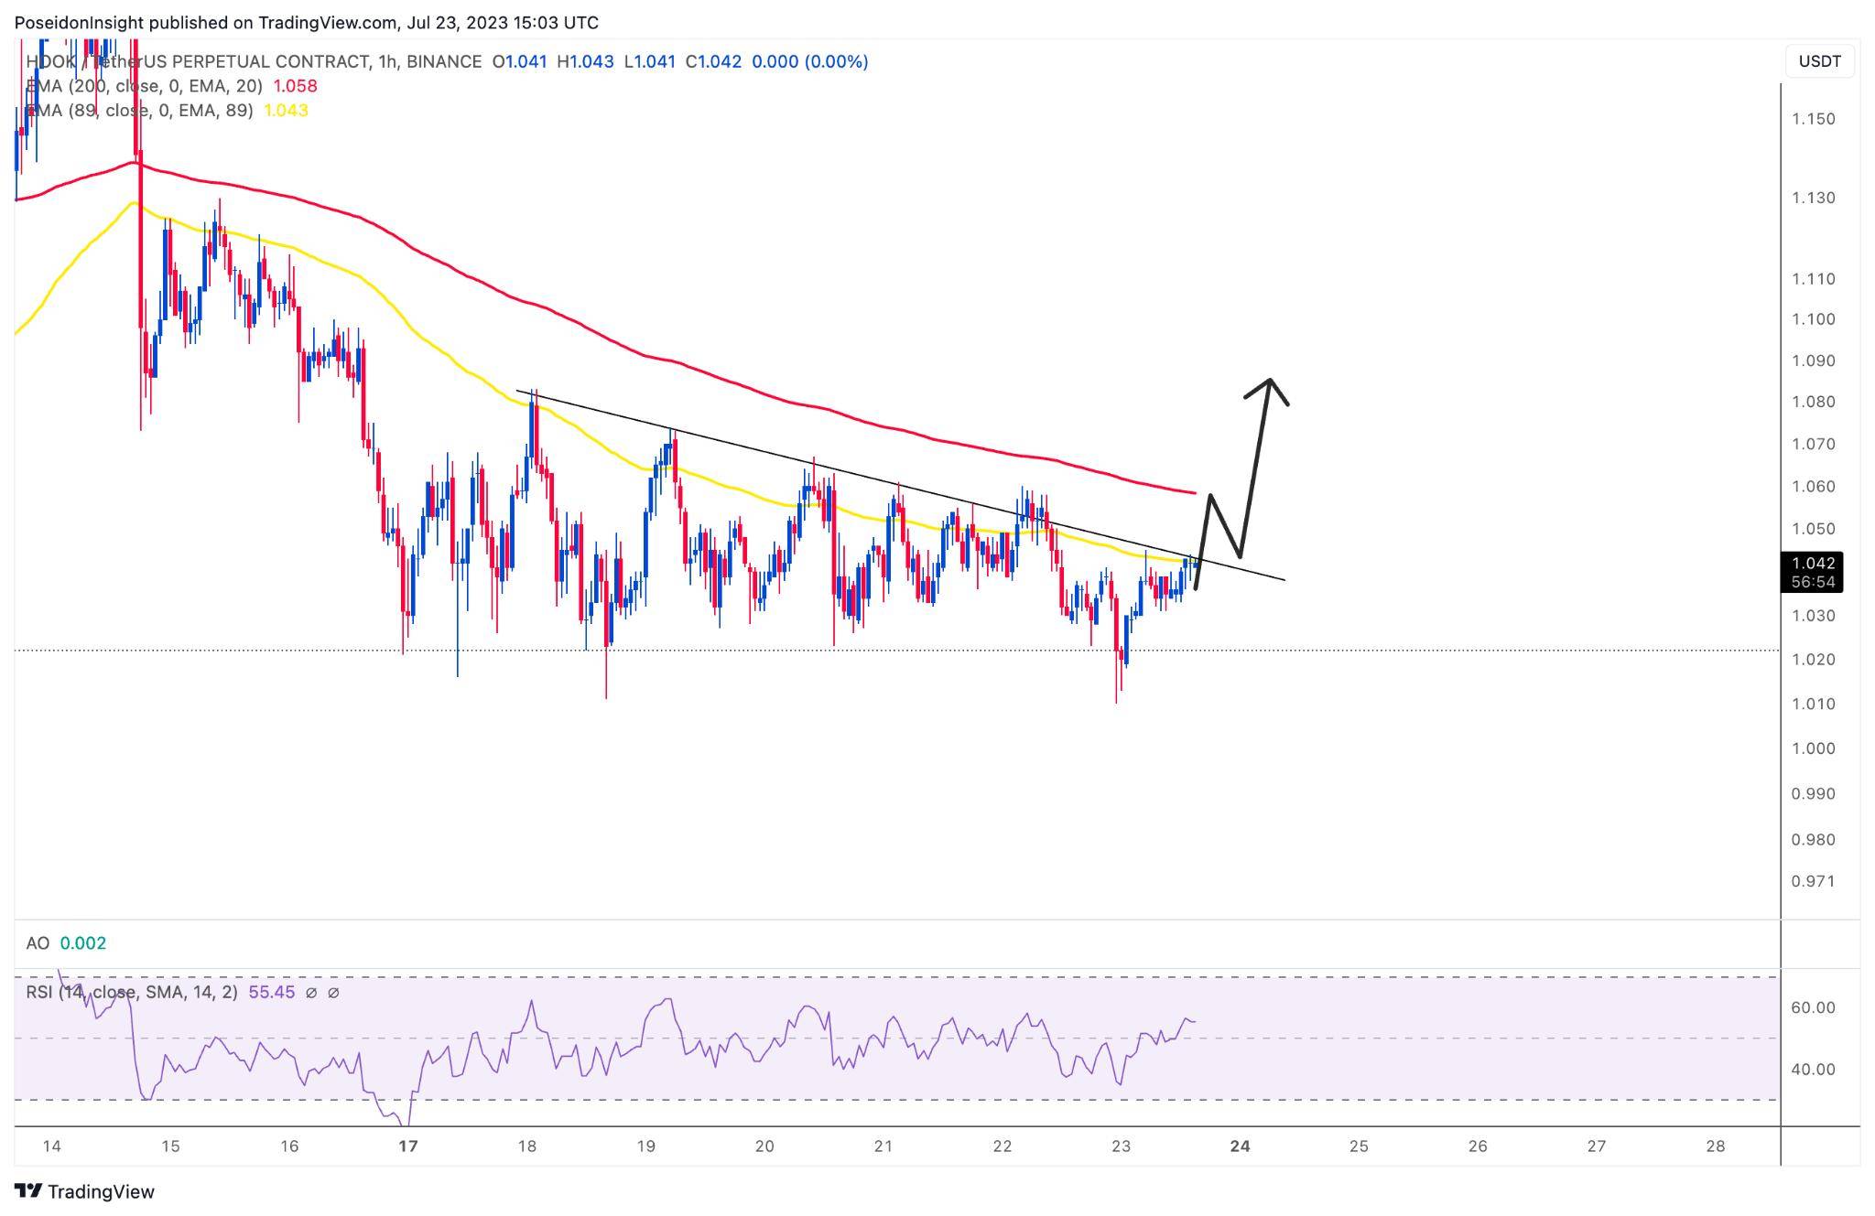The width and height of the screenshot is (1875, 1216).
Task: Click the black upward arrow head drawing
Action: pos(1269,384)
